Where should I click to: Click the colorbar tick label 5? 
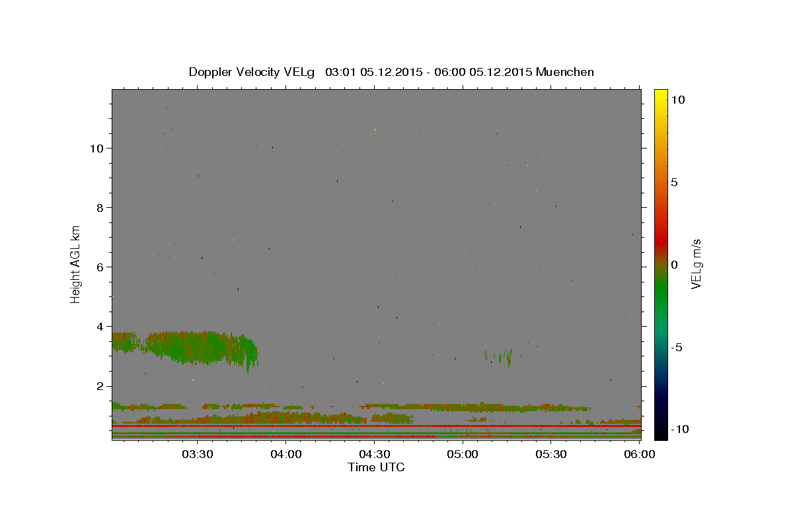[x=674, y=181]
